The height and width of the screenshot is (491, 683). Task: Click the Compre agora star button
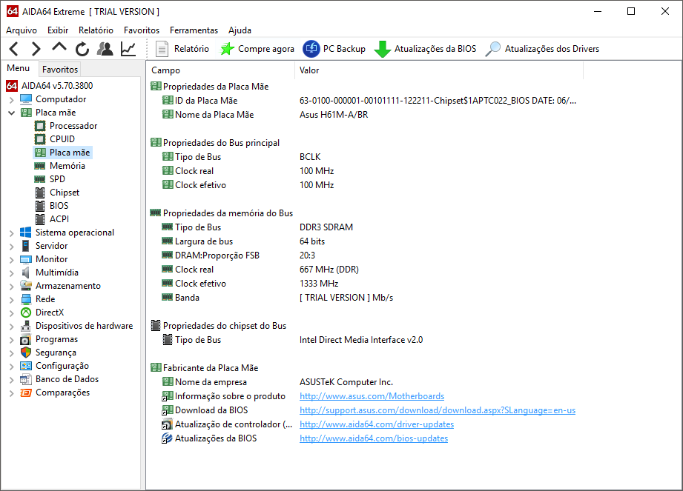pos(257,49)
